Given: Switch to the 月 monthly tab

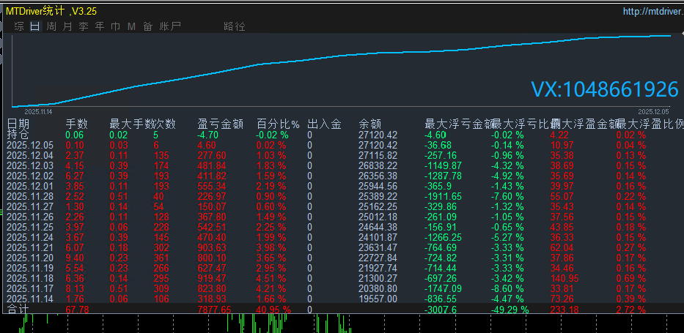Looking at the screenshot, I should [67, 26].
